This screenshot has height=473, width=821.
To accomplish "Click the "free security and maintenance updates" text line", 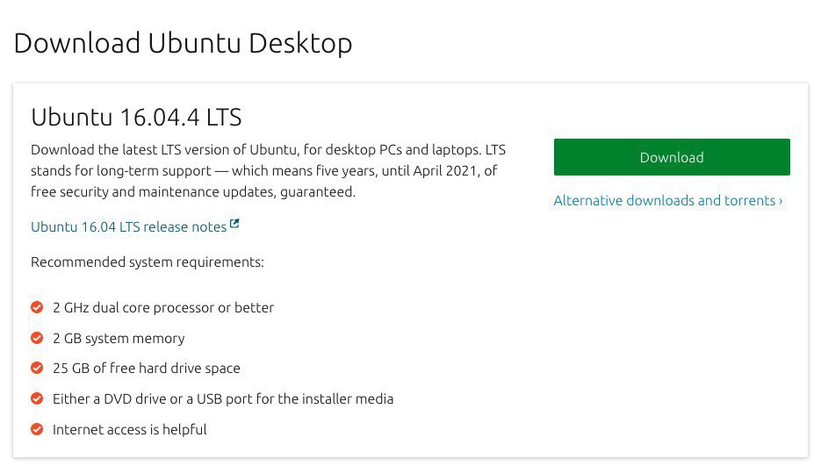I will click(x=193, y=191).
